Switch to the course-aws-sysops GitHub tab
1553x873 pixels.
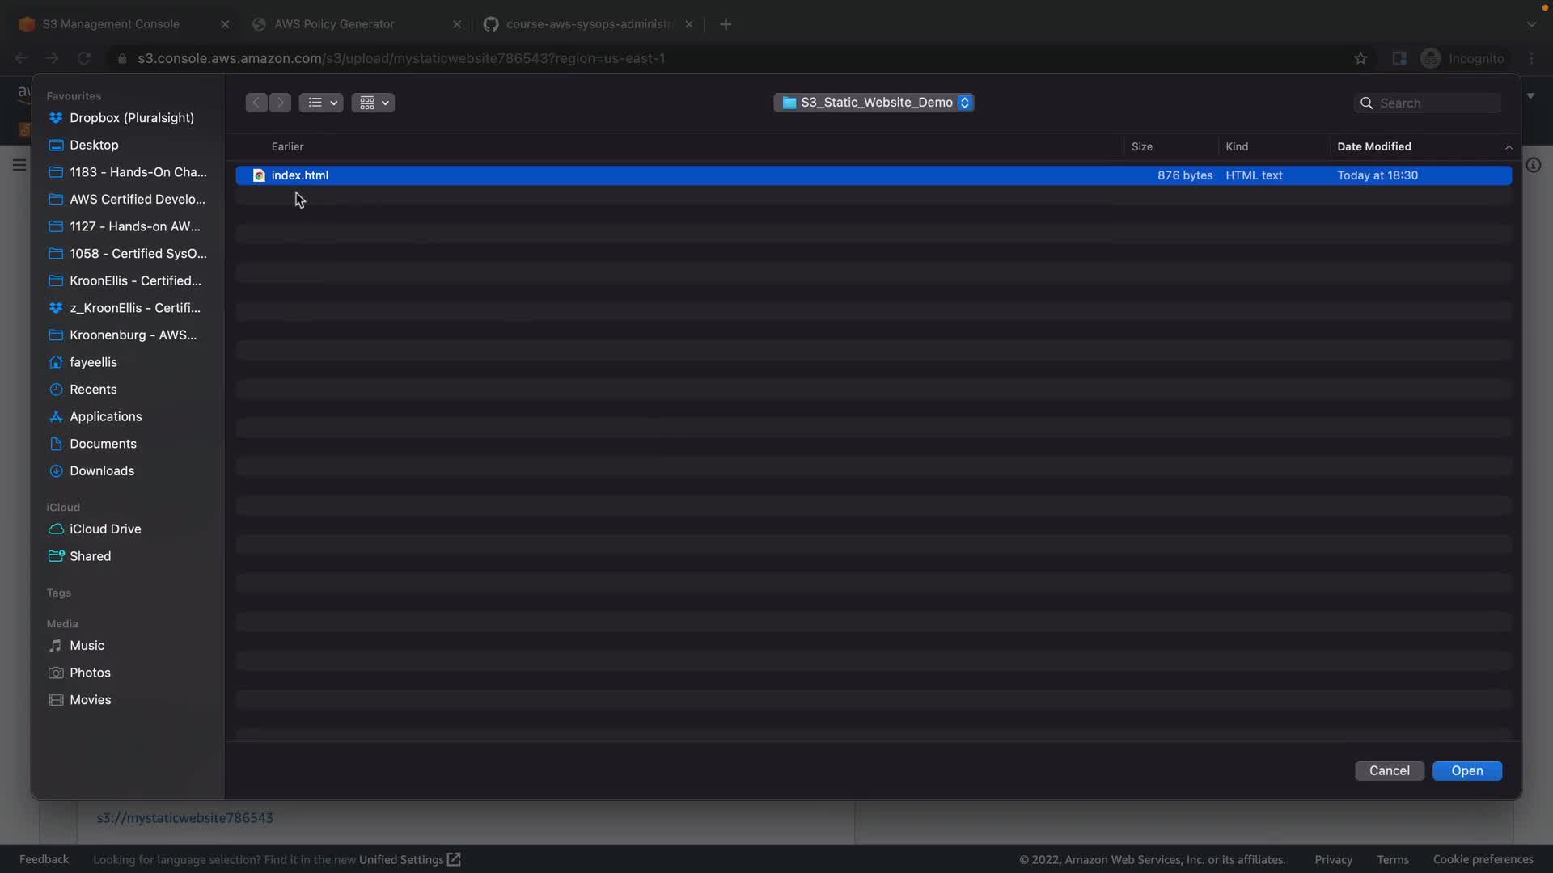coord(588,24)
